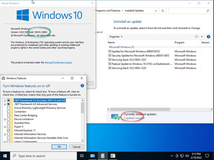Click the Windows Start button
This screenshot has height=160, width=214.
click(x=5, y=156)
